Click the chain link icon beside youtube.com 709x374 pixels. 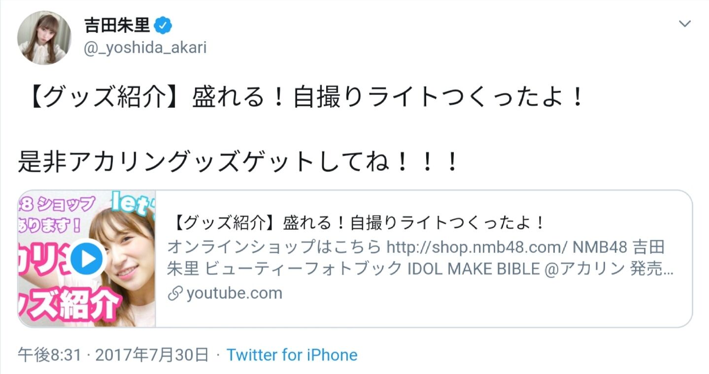(x=174, y=294)
